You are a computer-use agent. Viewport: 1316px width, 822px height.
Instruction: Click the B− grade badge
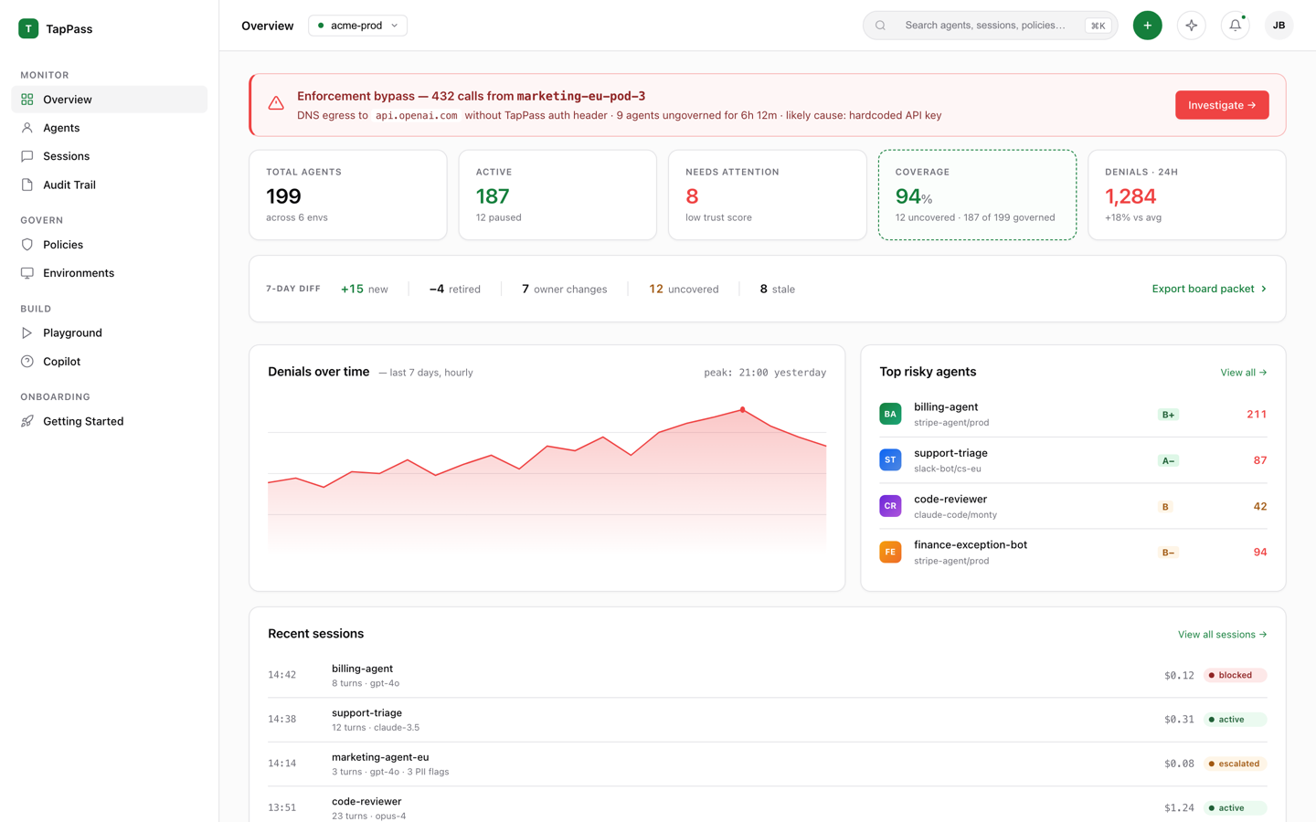1168,553
